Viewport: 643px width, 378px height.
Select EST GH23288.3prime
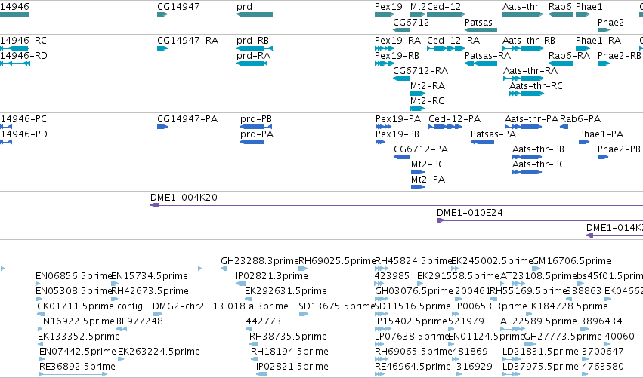coord(224,269)
